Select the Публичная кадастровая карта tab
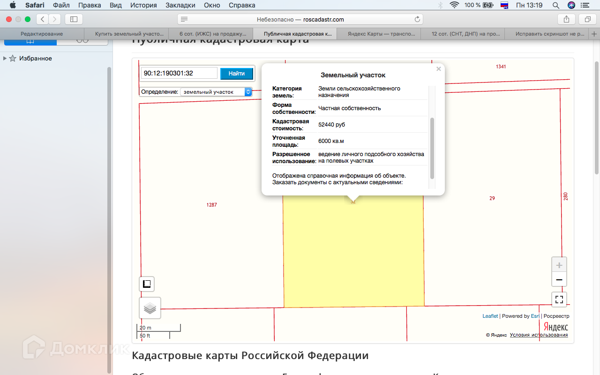 click(295, 34)
